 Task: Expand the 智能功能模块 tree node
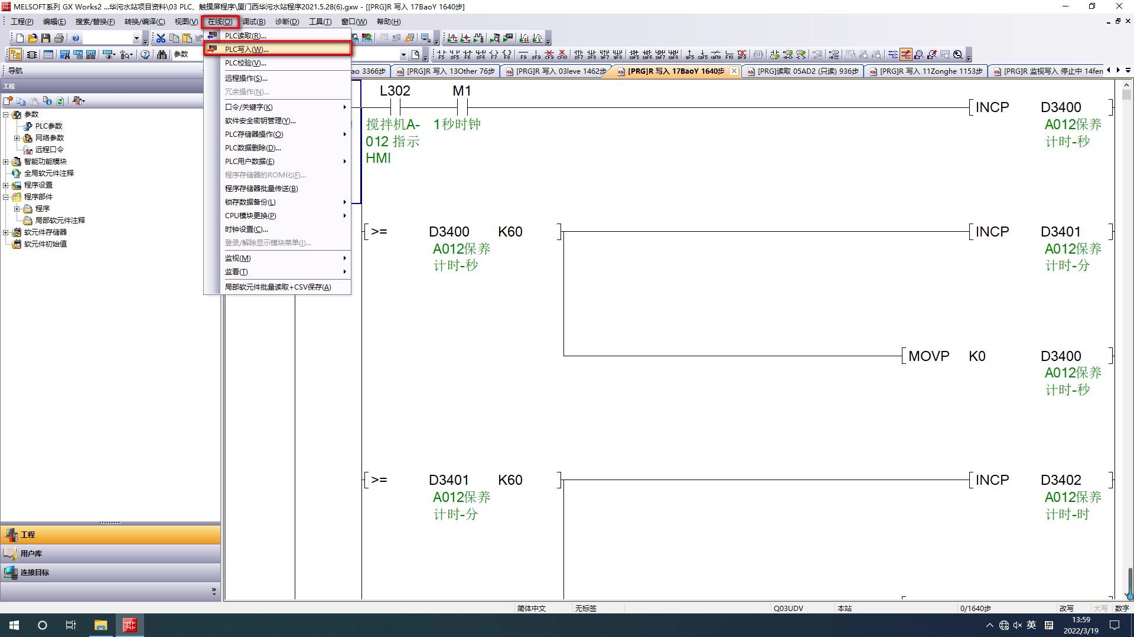click(6, 162)
